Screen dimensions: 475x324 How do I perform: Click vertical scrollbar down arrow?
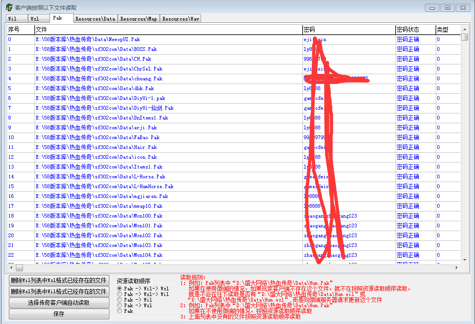pos(464,260)
